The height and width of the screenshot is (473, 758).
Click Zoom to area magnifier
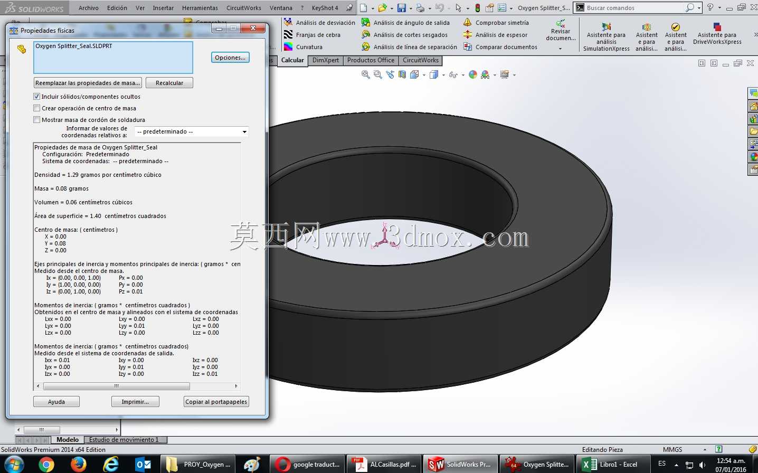pyautogui.click(x=377, y=75)
